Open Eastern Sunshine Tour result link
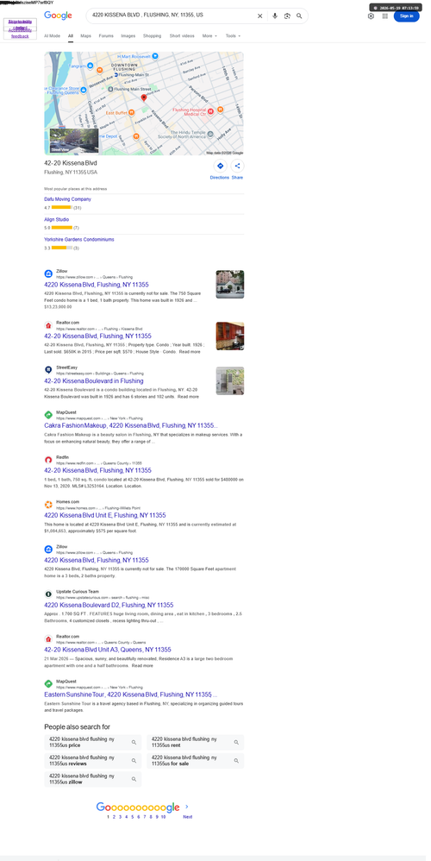The width and height of the screenshot is (431, 861). pos(130,694)
